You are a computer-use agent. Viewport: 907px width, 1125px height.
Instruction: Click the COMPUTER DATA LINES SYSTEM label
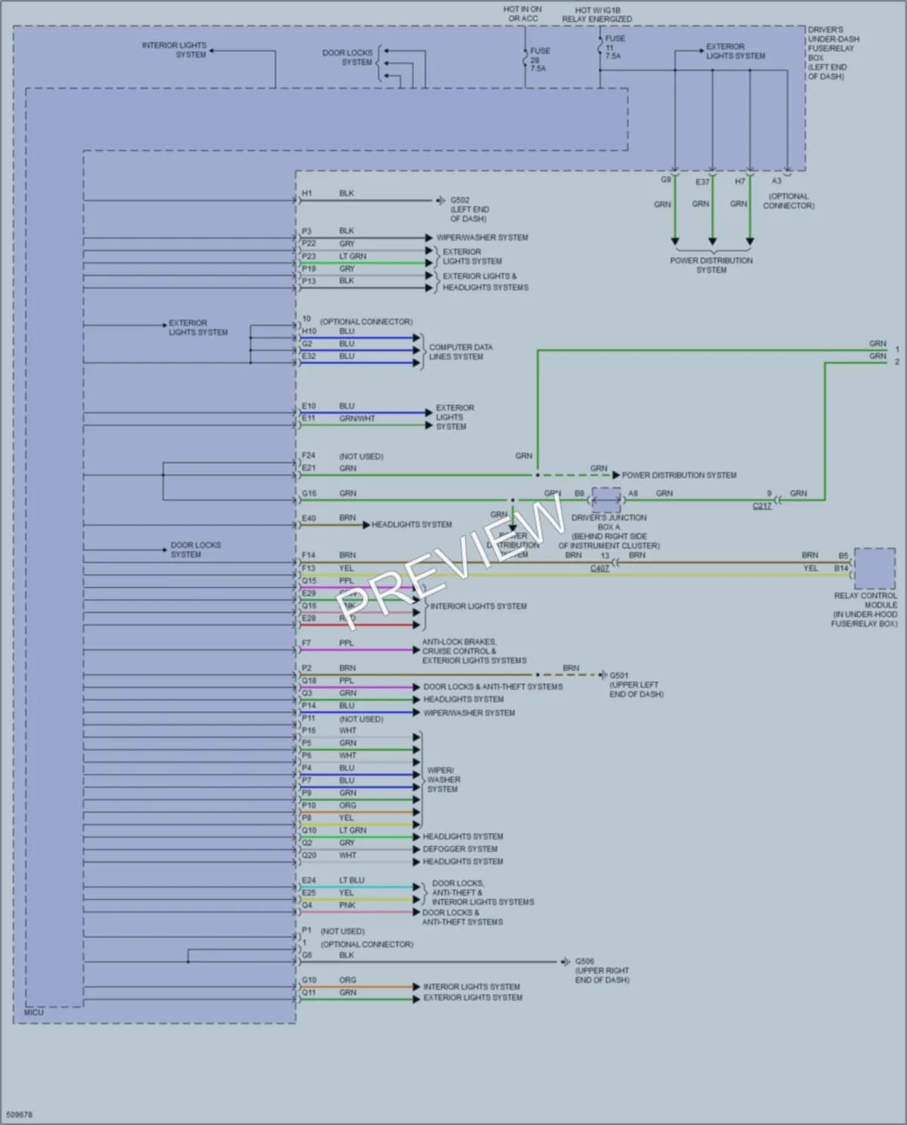coord(460,352)
